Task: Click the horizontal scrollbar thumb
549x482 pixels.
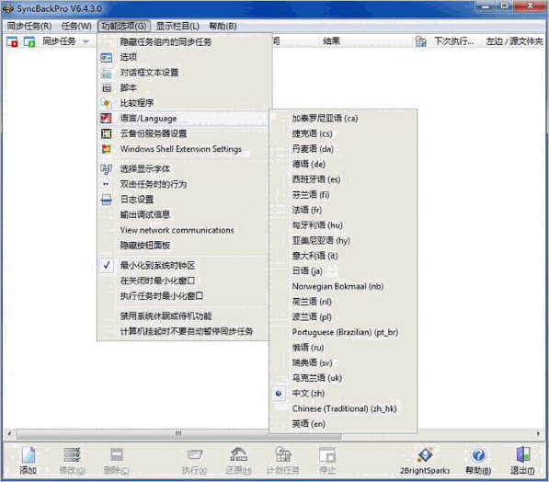Action: pyautogui.click(x=178, y=433)
